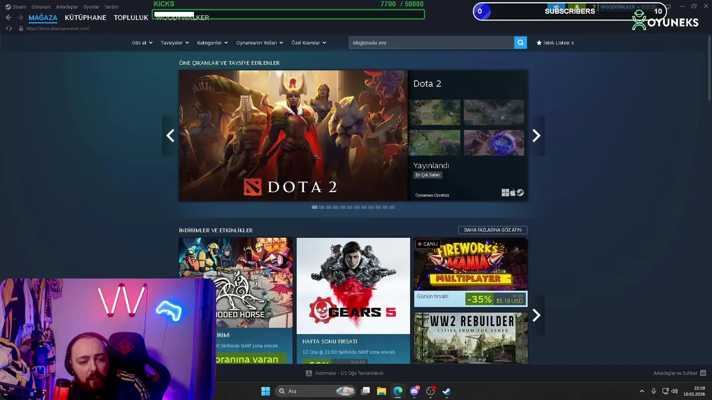Open Arkadaşlar ve Sohbet panel
The height and width of the screenshot is (400, 712).
click(675, 373)
